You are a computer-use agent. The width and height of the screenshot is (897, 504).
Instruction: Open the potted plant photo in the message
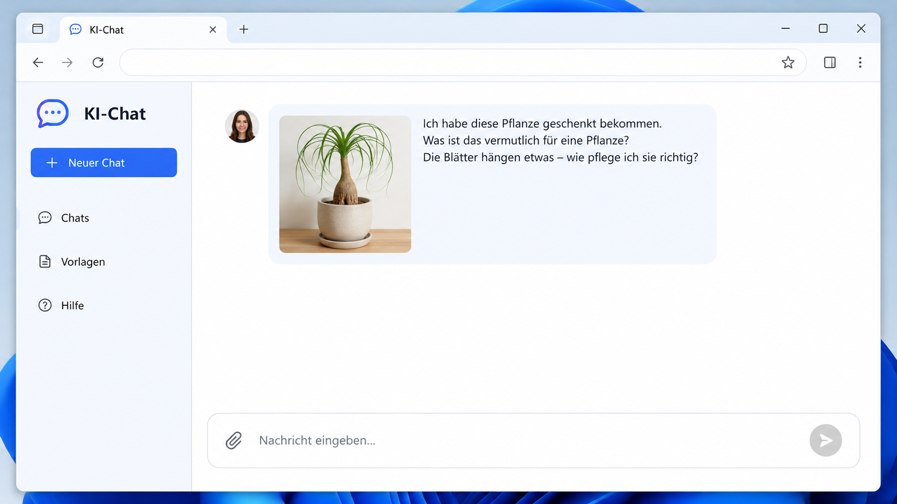coord(345,184)
